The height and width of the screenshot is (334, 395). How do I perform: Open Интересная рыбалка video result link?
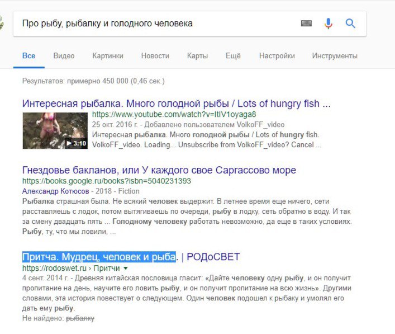pos(177,104)
